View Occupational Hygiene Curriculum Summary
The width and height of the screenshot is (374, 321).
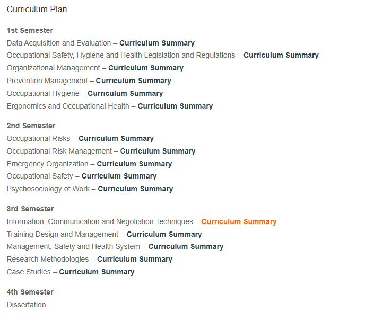tap(125, 93)
